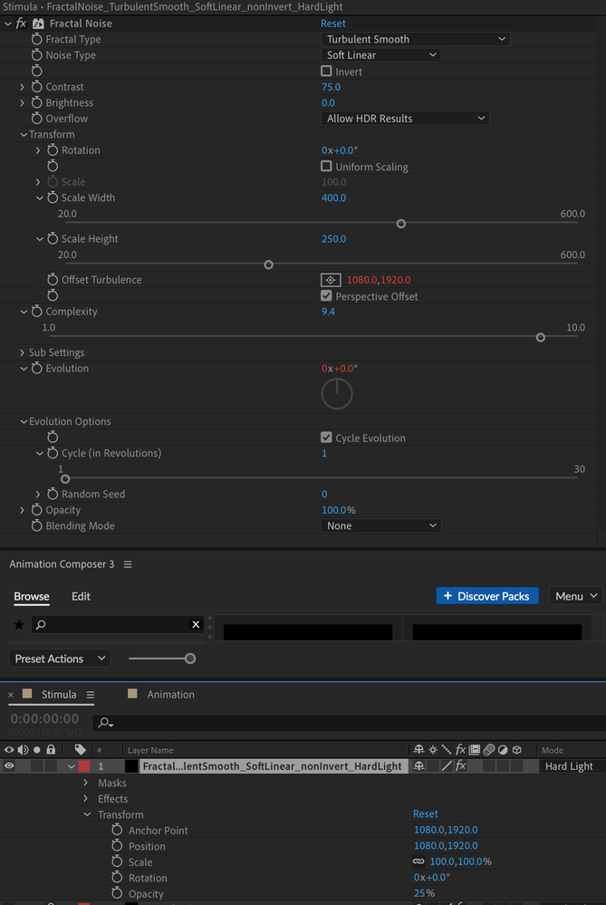The image size is (606, 905).
Task: Click the Evolution stopwatch icon
Action: point(37,369)
